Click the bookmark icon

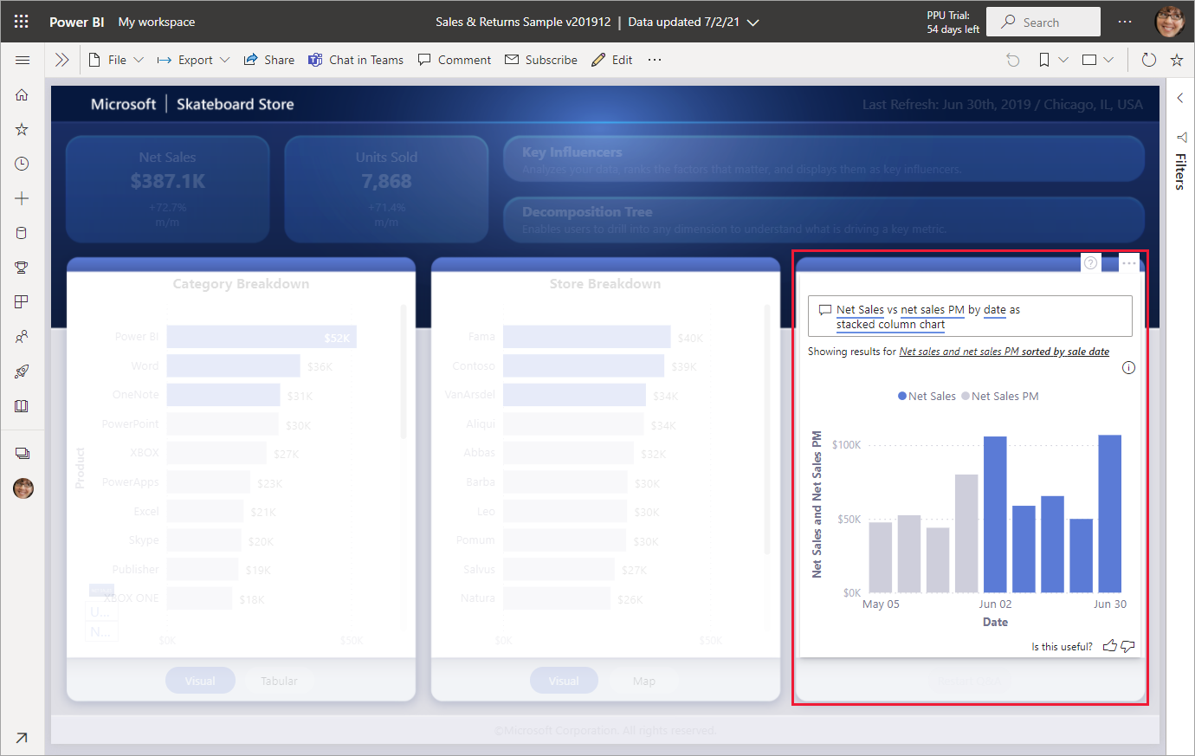point(1044,60)
